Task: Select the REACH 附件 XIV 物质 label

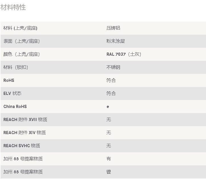Action: pyautogui.click(x=25, y=133)
